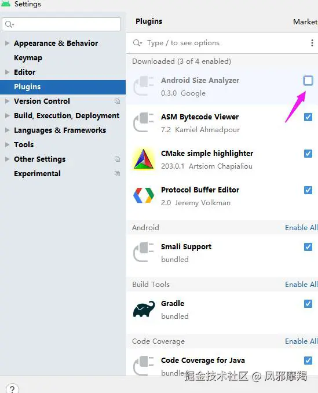Click the copy icon beside Version Control

pos(117,101)
